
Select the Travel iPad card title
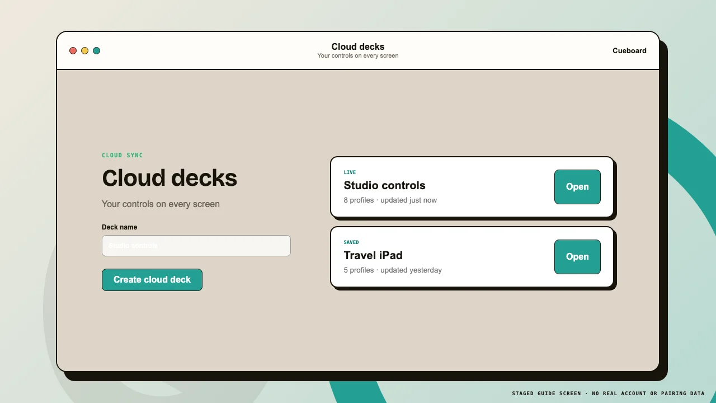point(373,255)
